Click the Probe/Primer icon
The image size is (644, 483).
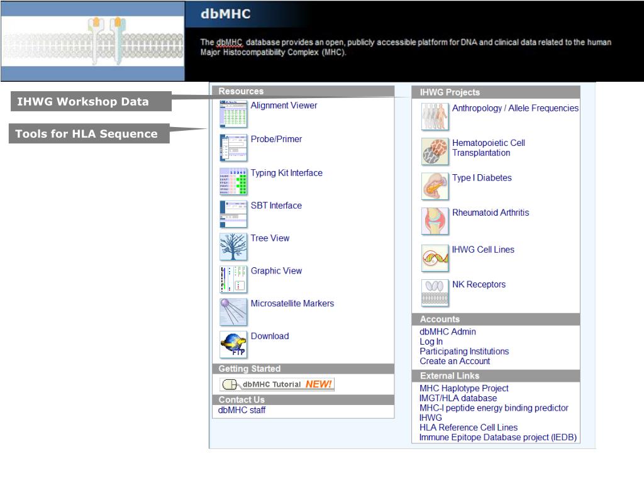tap(233, 148)
